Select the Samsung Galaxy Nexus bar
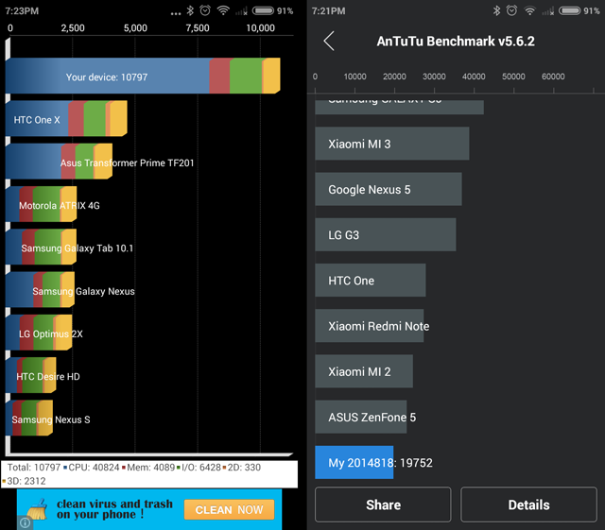The width and height of the screenshot is (605, 530). coord(40,290)
